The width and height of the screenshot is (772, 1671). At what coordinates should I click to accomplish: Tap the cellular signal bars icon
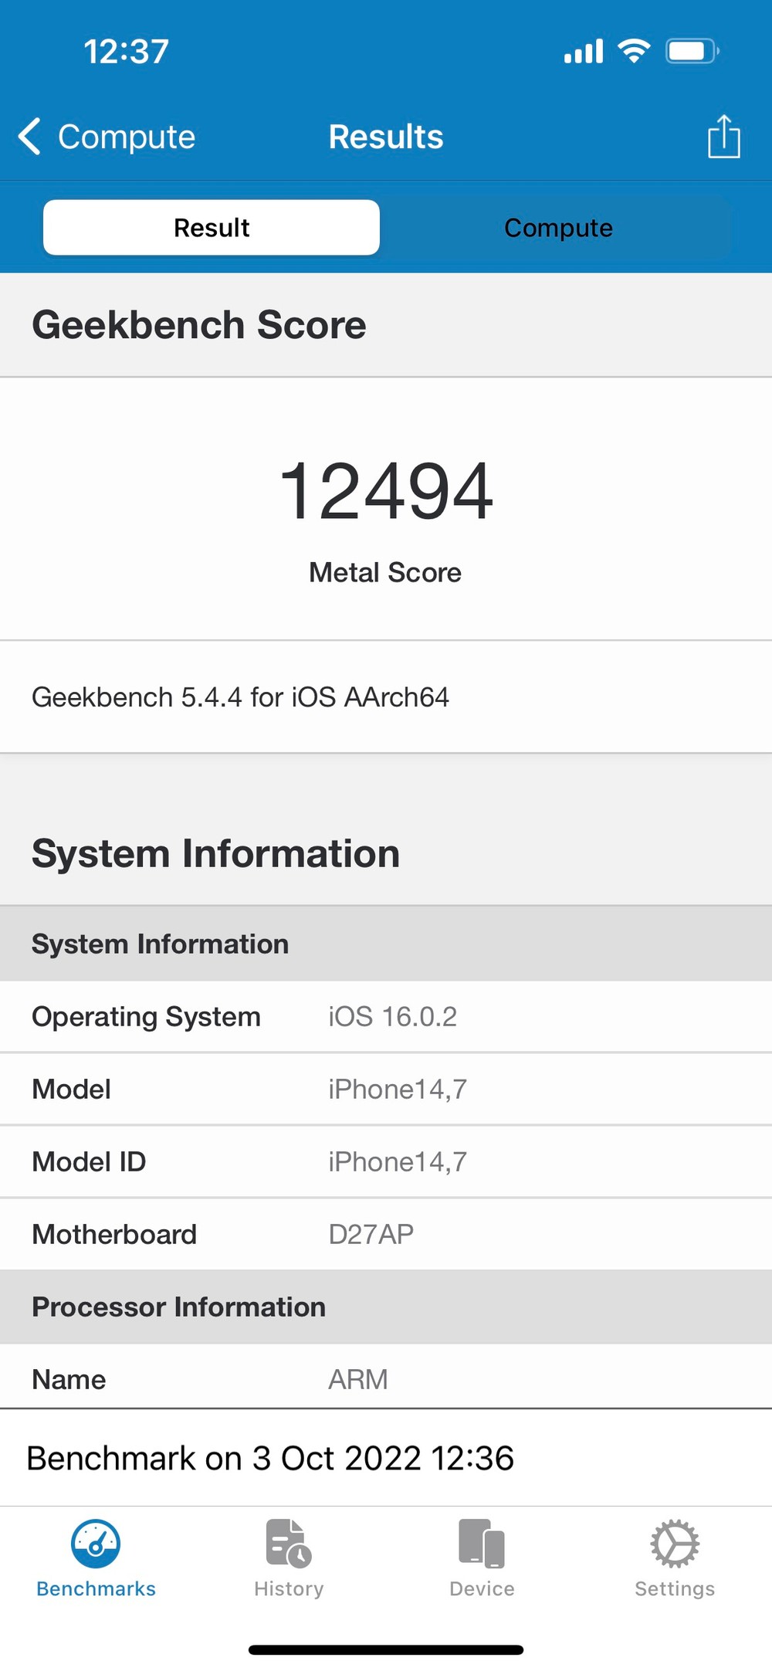coord(584,53)
